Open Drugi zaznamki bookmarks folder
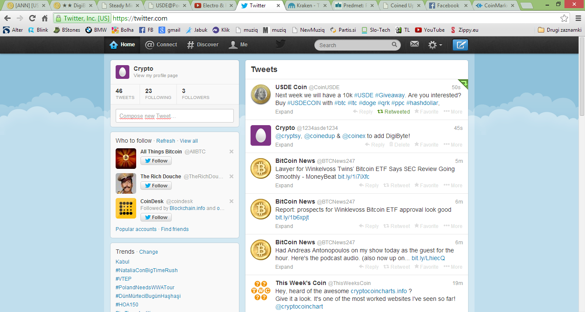 559,30
